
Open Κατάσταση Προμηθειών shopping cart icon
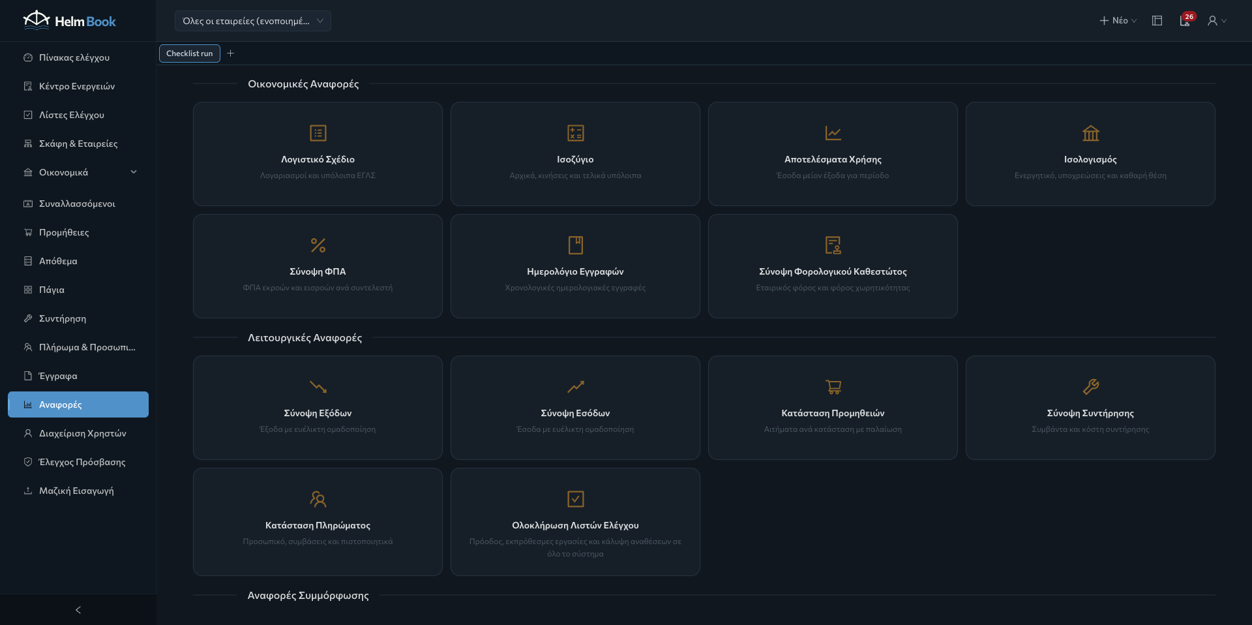click(x=833, y=387)
